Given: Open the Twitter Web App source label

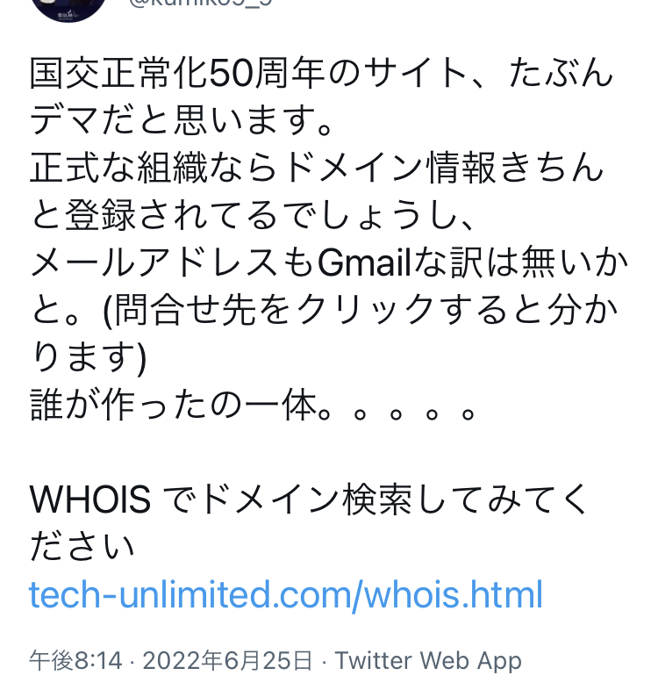Looking at the screenshot, I should point(428,660).
